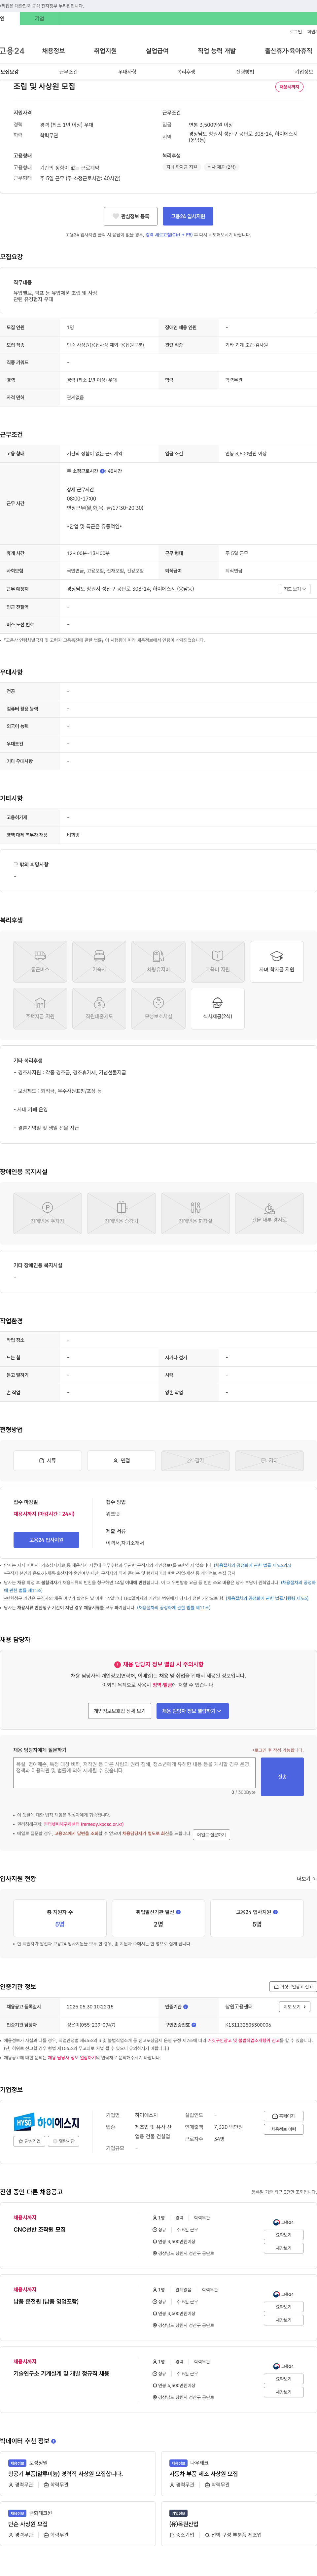Click 요약보기 for CNC선반 조작원 모집

click(284, 2235)
